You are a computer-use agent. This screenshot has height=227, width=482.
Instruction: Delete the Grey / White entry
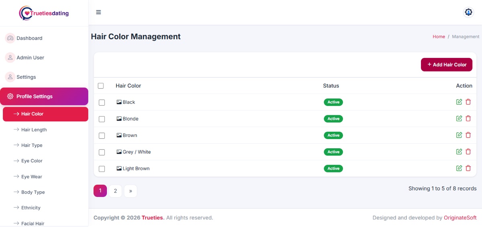point(468,151)
